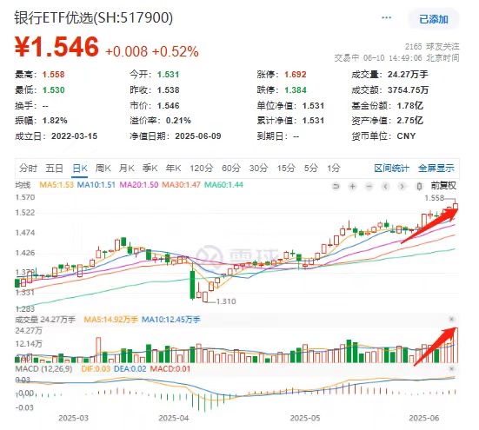Click the current price ¥1.546

57,47
